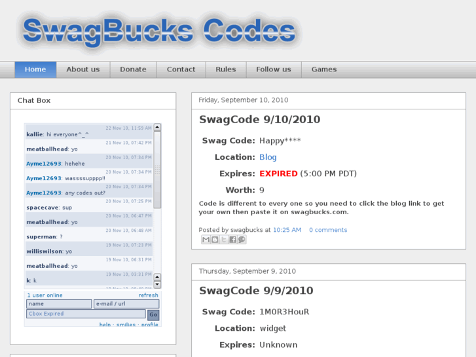Viewport: 476px width, 357px height.
Task: Click the red EXPIRED status text
Action: [x=278, y=174]
